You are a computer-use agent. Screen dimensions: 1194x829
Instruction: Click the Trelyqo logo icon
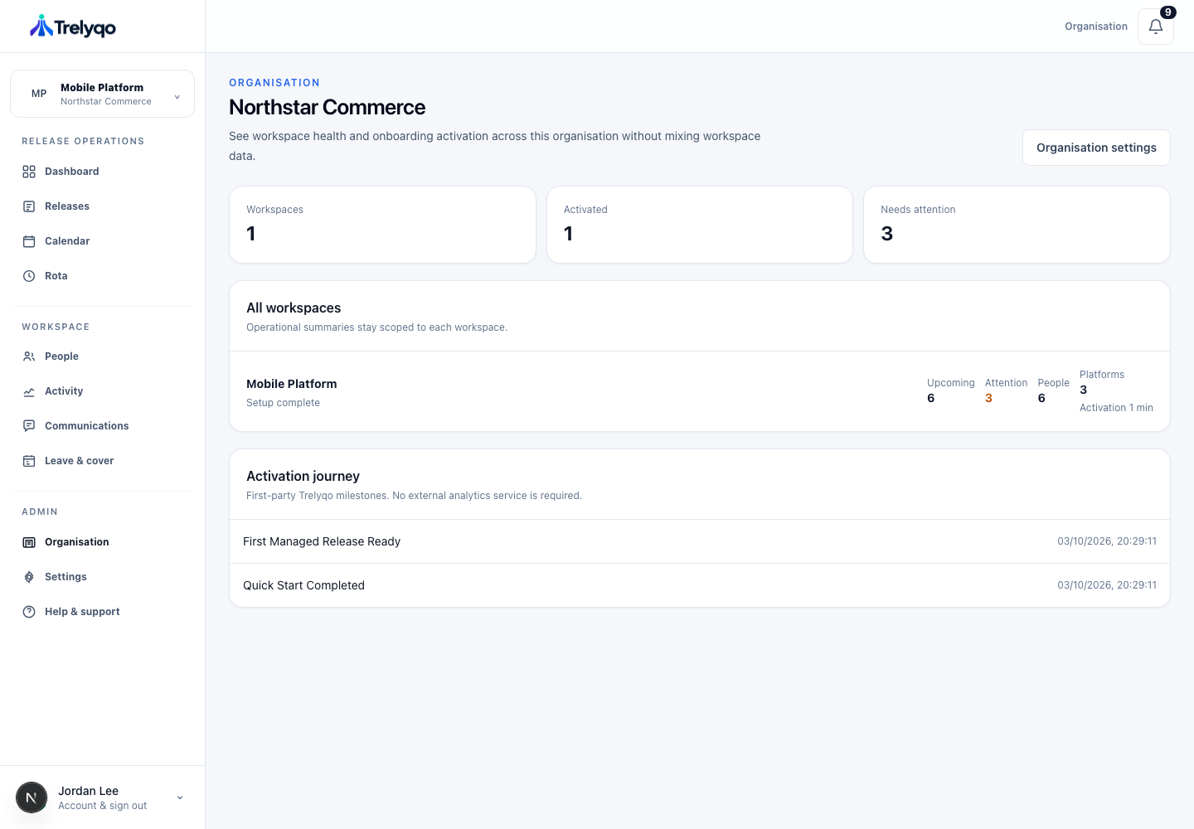click(41, 27)
